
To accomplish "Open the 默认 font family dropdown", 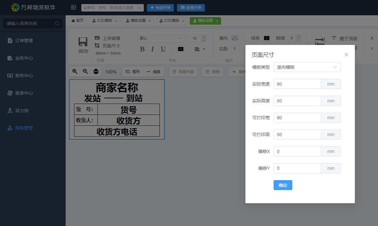I will point(161,38).
